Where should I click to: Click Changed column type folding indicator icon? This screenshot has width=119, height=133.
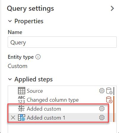pos(109,100)
